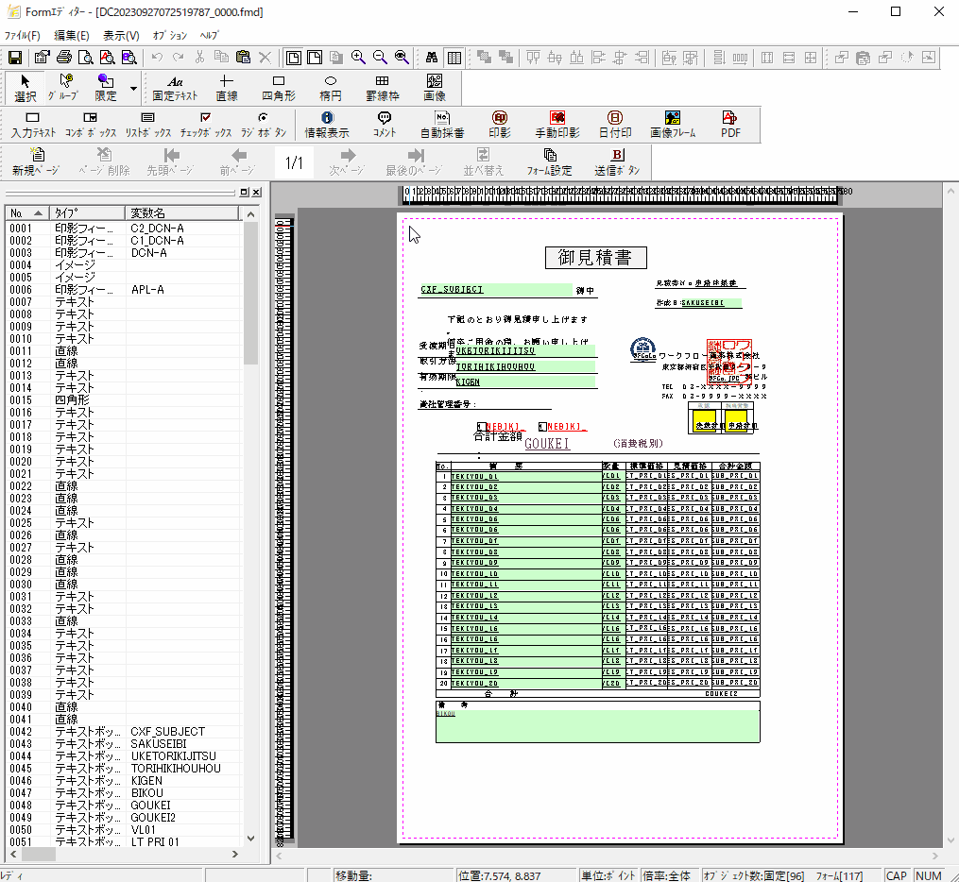Click the printer icon in the top toolbar
Viewport: 959px width, 882px height.
[63, 58]
